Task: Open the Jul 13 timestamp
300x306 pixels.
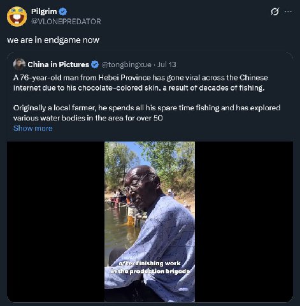Action: pyautogui.click(x=167, y=64)
